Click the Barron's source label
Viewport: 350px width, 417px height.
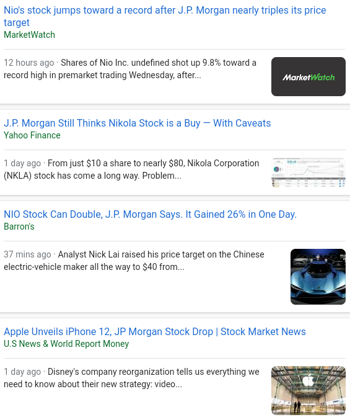pos(19,226)
